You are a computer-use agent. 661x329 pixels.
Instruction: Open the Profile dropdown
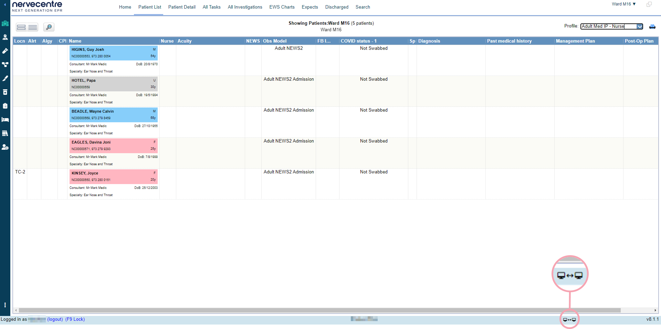(x=639, y=26)
